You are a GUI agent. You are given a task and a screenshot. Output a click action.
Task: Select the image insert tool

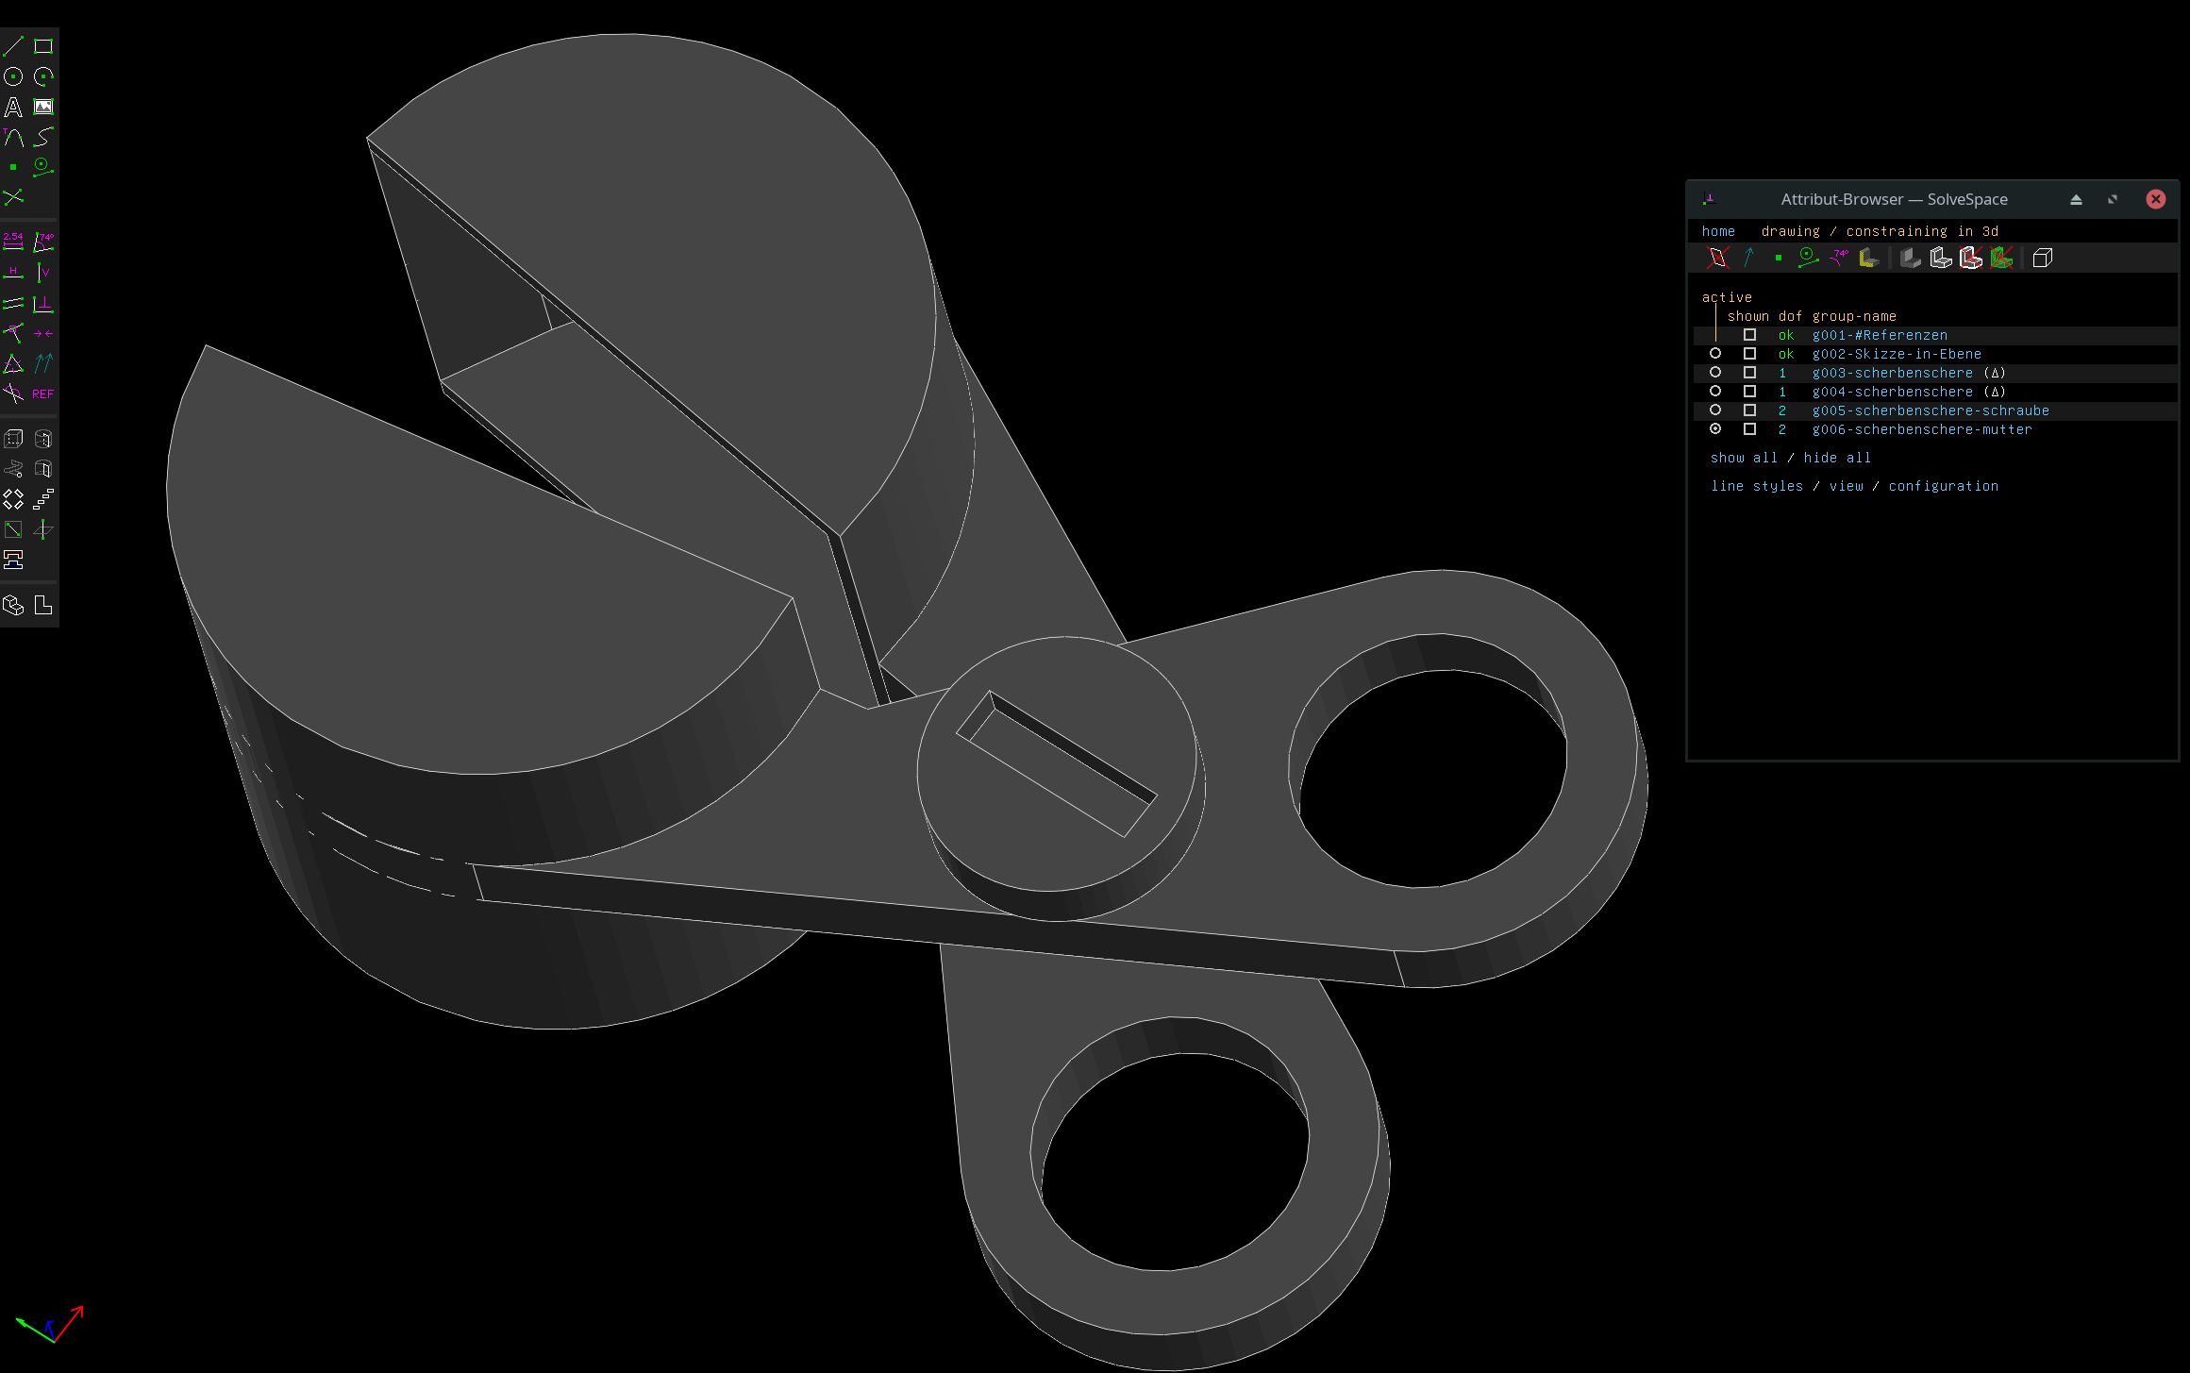click(x=43, y=107)
